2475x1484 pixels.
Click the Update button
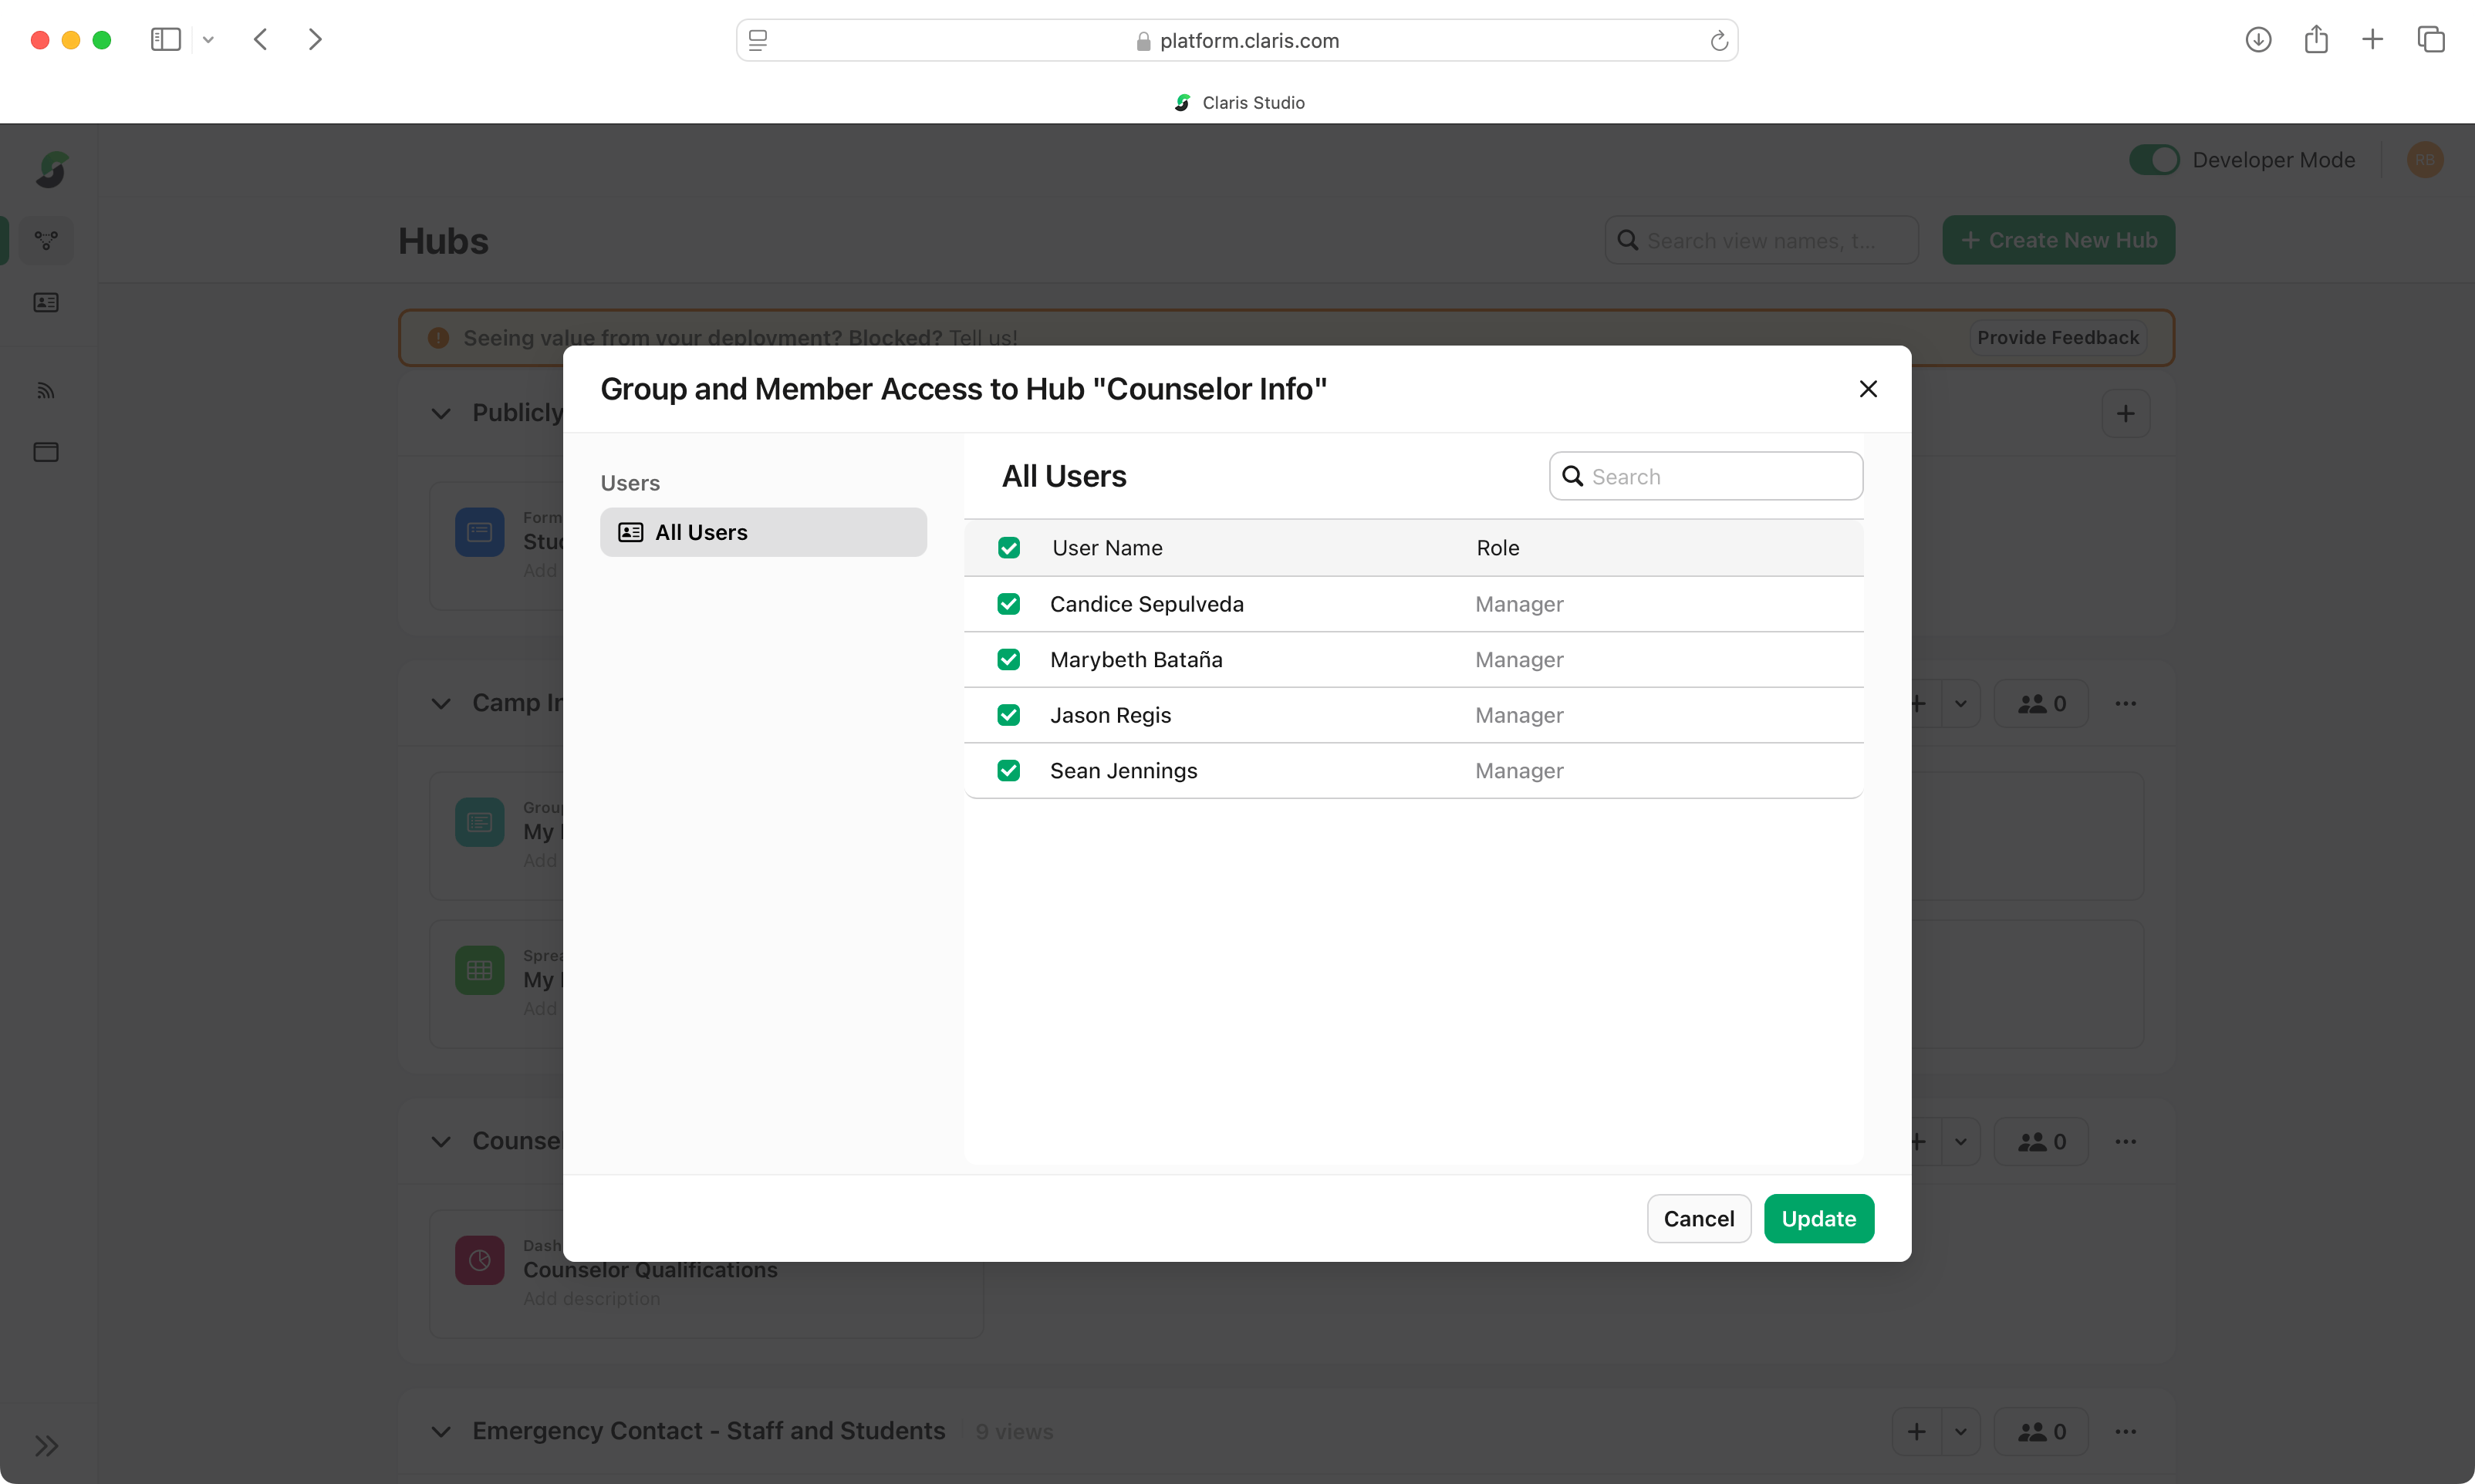(1817, 1218)
